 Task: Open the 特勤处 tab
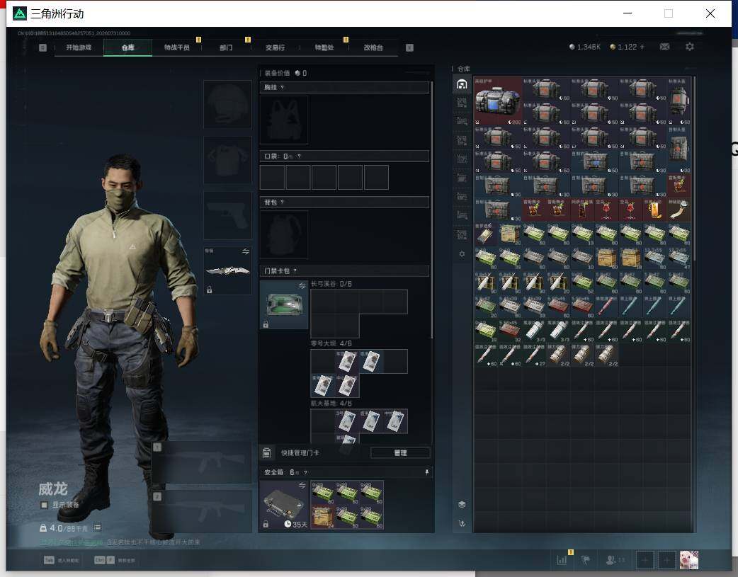[x=324, y=47]
